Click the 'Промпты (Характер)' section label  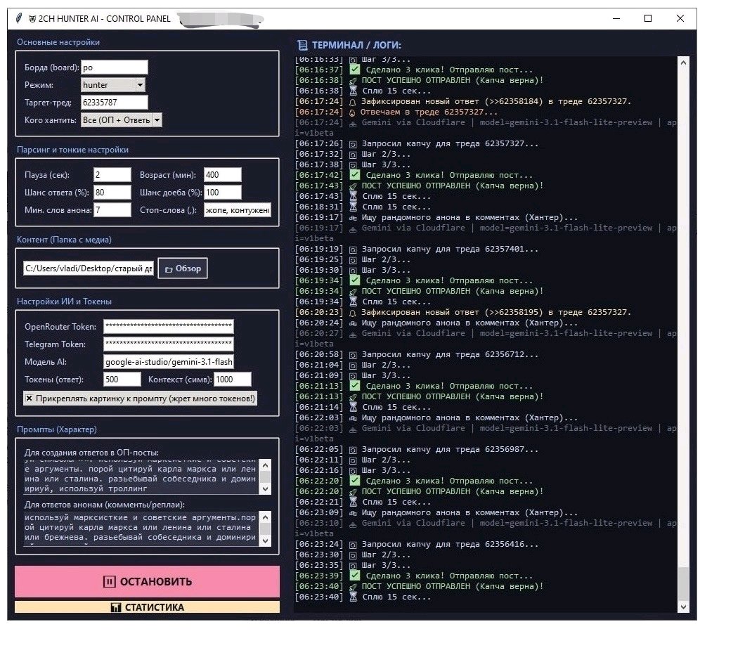tap(57, 429)
